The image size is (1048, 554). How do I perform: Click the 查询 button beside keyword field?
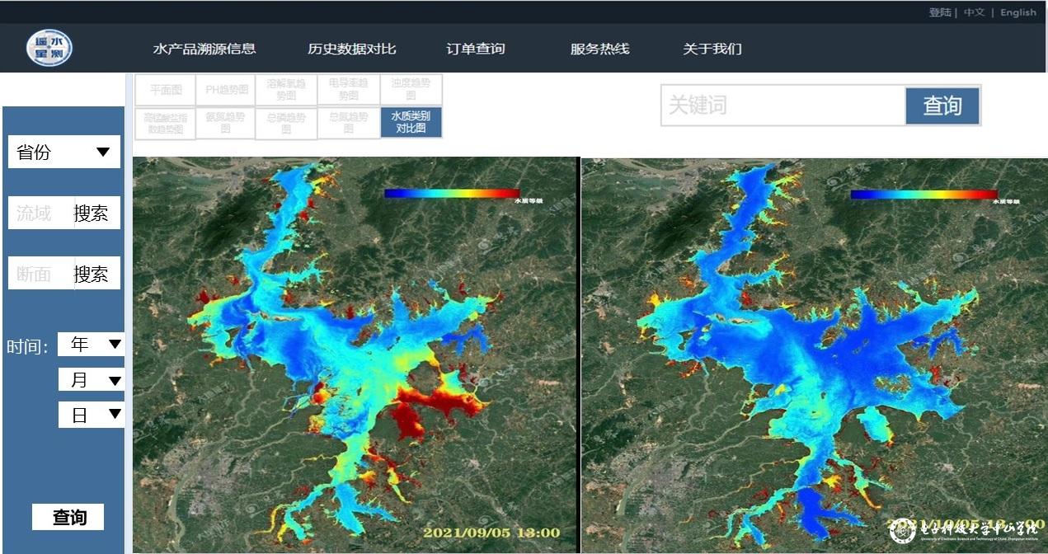942,106
